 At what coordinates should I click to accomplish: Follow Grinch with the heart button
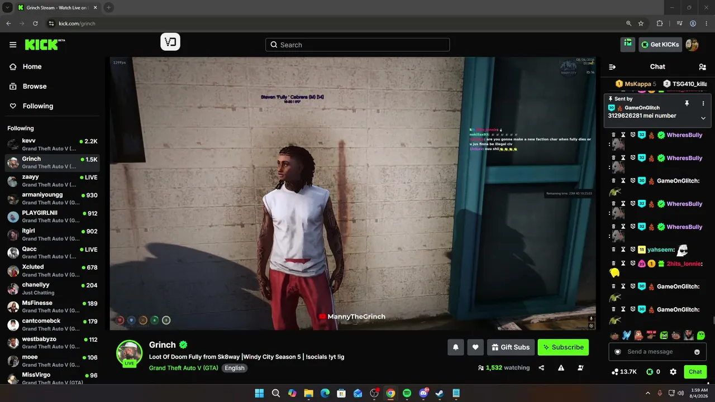click(x=475, y=347)
